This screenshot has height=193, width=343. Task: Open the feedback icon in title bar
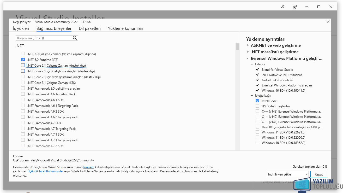tap(295, 7)
